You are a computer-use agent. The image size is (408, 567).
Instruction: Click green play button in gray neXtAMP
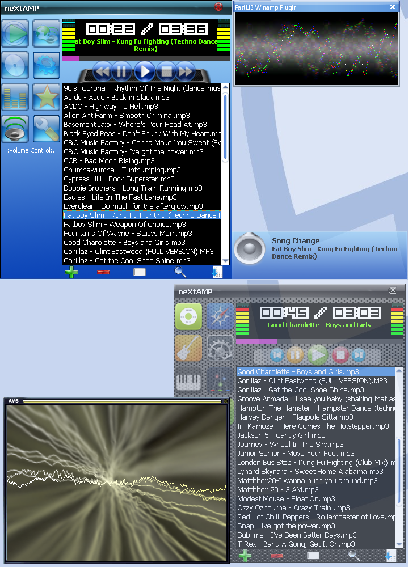(318, 355)
